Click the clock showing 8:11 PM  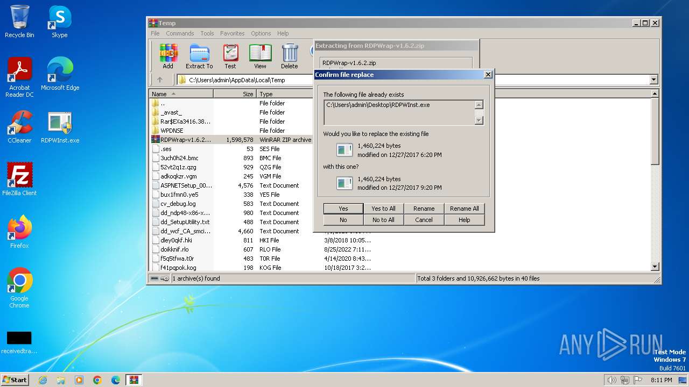click(661, 380)
